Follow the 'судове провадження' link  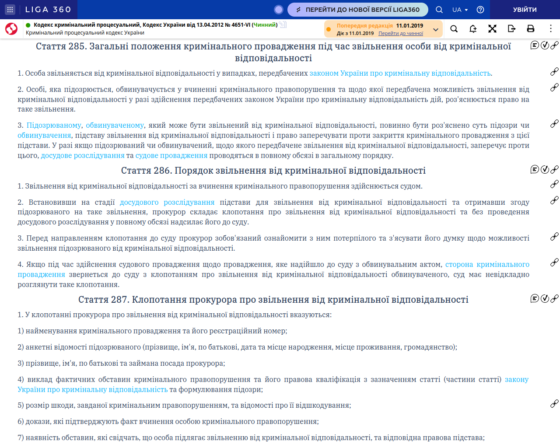[171, 156]
